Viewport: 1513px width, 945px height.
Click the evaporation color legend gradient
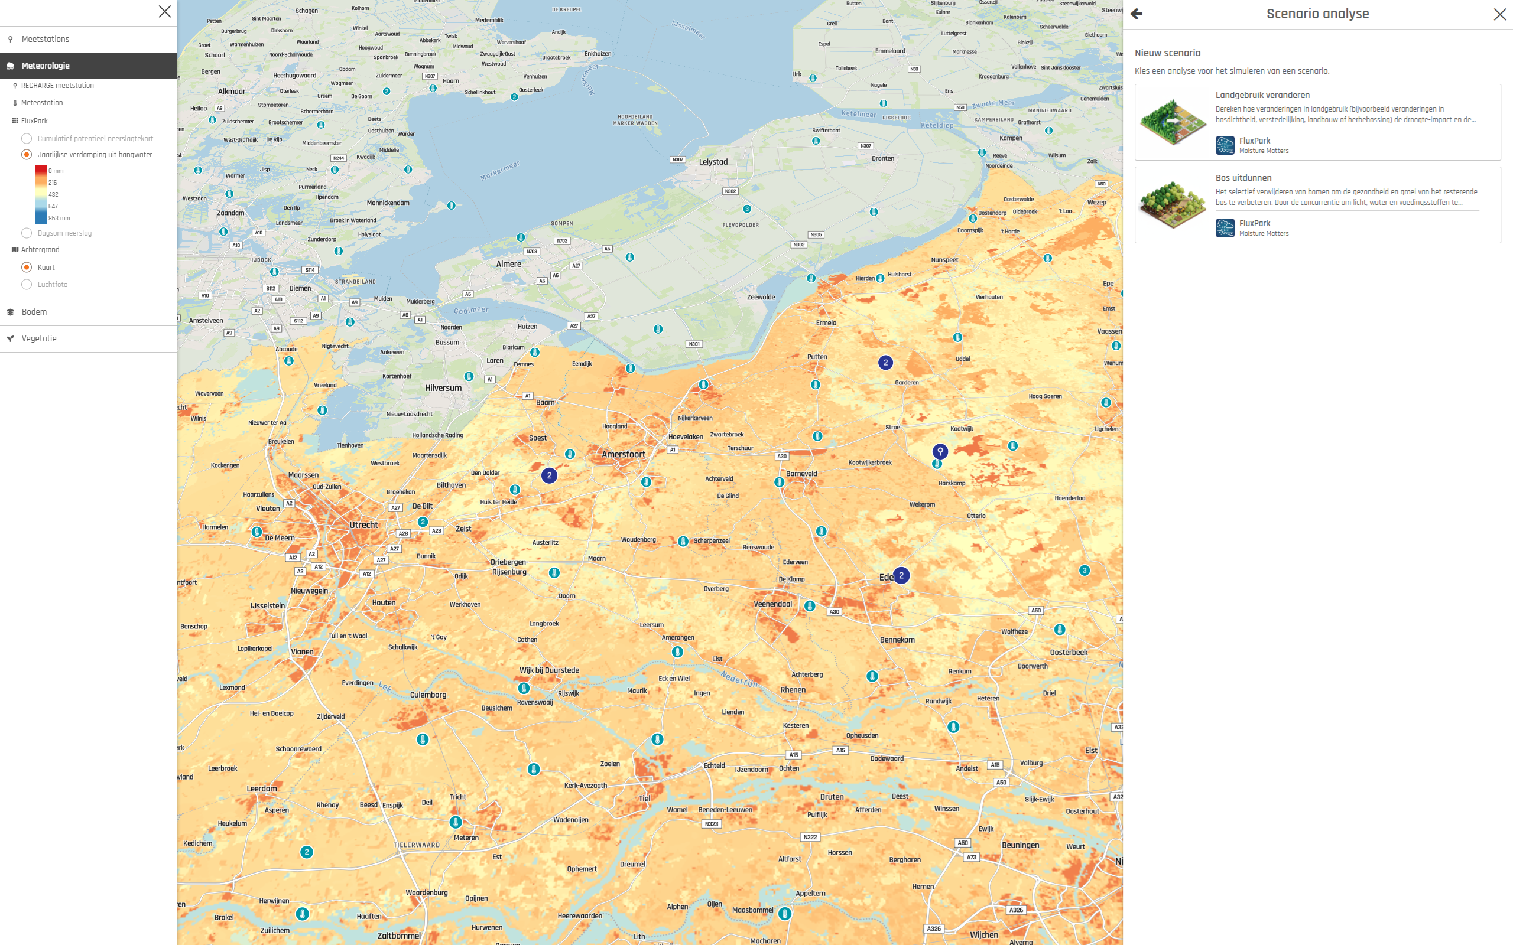41,194
